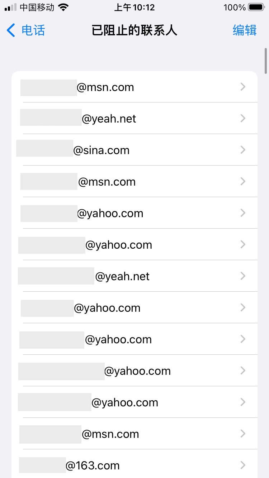The height and width of the screenshot is (478, 269).
Task: Tap the battery icon in status bar
Action: point(256,8)
